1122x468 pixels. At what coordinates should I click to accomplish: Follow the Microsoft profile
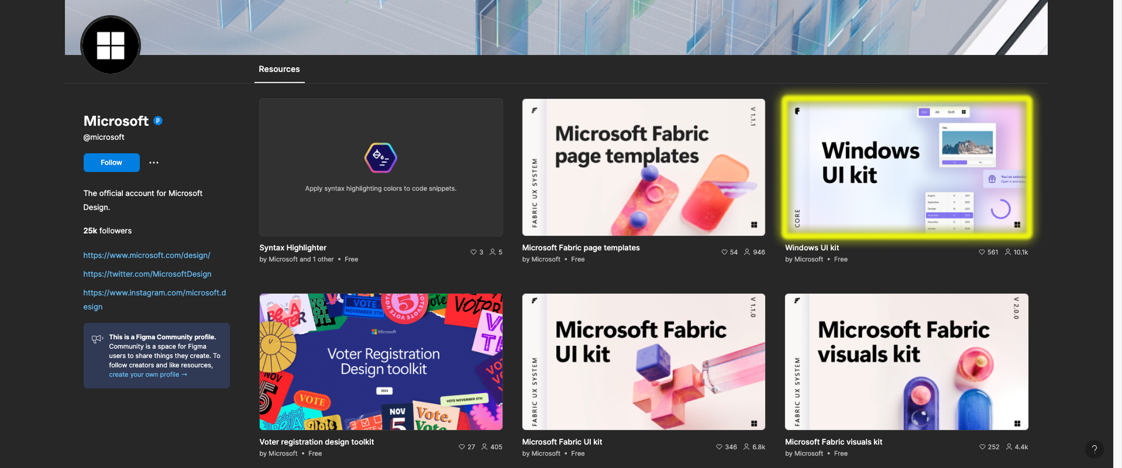pyautogui.click(x=111, y=163)
